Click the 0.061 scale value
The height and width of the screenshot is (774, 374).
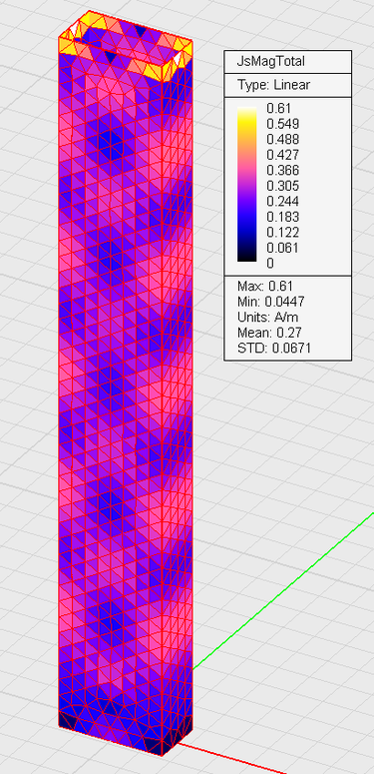283,248
